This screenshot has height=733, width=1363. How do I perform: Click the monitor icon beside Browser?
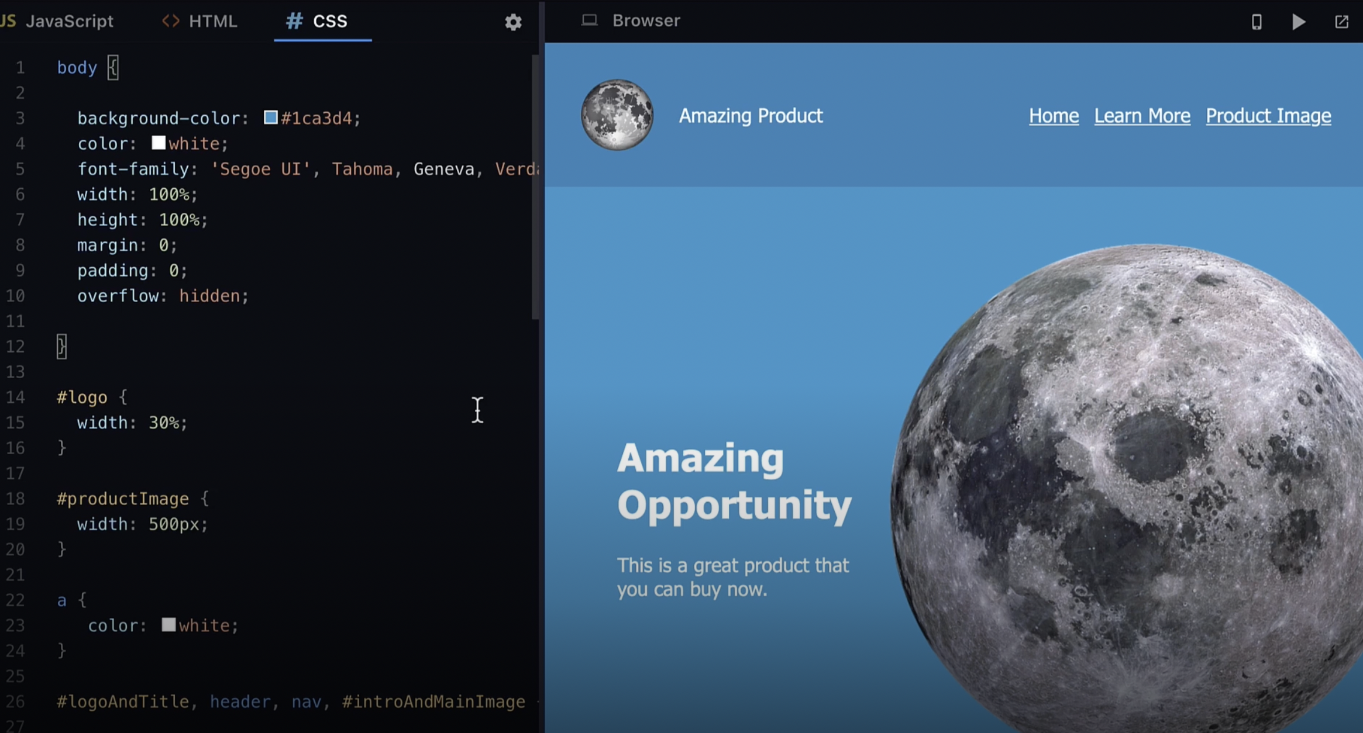[589, 20]
